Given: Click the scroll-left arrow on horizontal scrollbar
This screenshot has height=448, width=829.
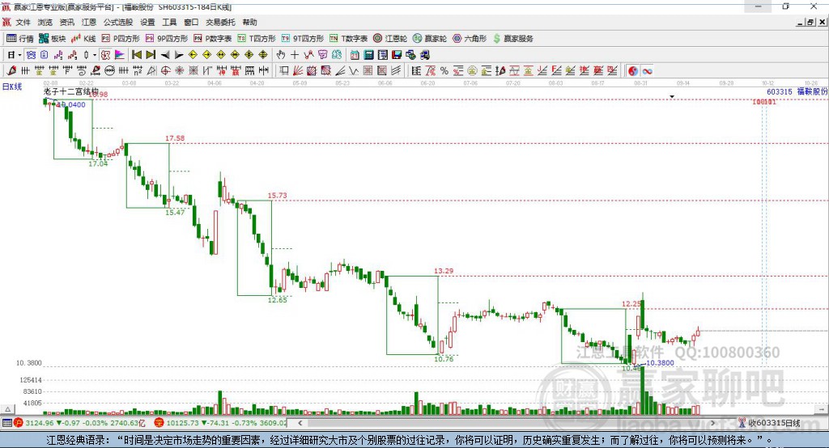Looking at the screenshot, I should tap(300, 423).
